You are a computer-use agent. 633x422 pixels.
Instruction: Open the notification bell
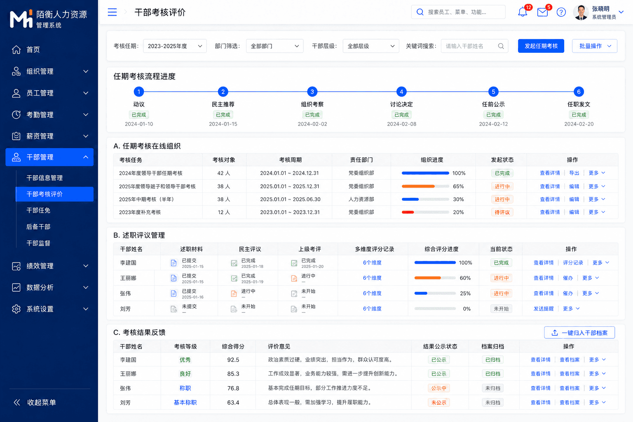[x=523, y=12]
